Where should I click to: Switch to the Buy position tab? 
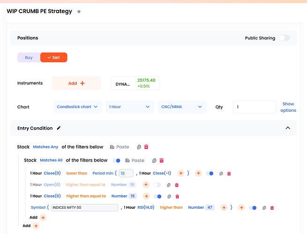click(x=29, y=58)
